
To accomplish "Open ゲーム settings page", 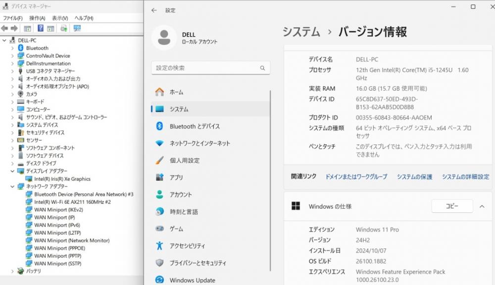I will [x=210, y=229].
